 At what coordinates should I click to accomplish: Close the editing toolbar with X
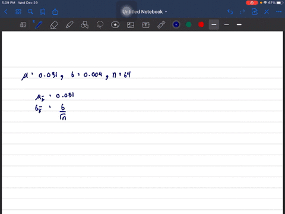pyautogui.click(x=267, y=12)
